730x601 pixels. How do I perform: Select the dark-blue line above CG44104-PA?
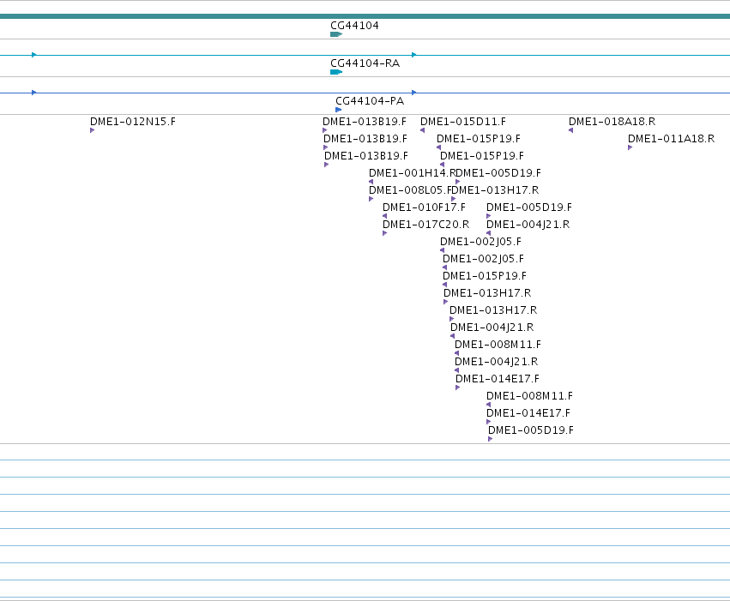[x=365, y=93]
